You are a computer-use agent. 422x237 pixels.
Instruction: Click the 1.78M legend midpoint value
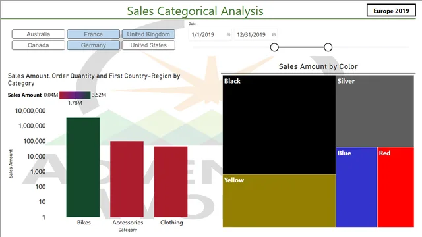(x=75, y=103)
